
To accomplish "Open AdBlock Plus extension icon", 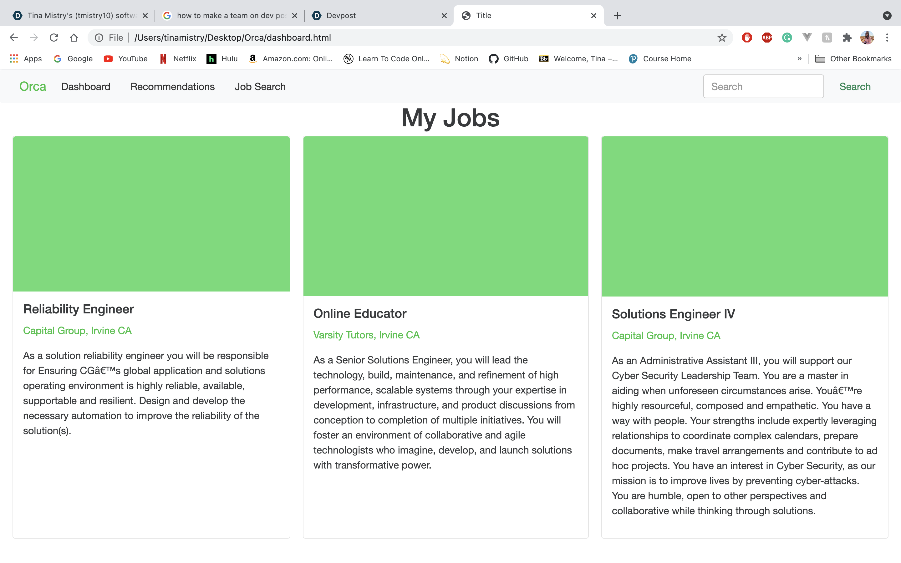I will point(767,38).
